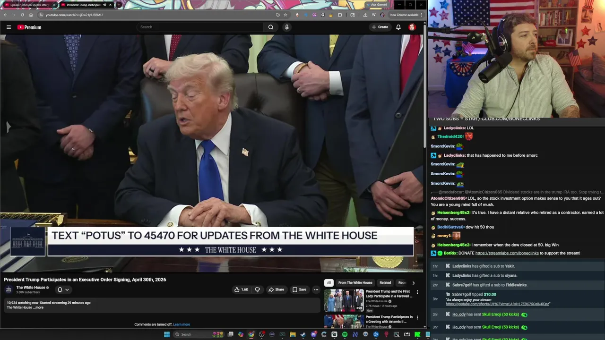Close the President Trump Participates tab

tap(110, 5)
